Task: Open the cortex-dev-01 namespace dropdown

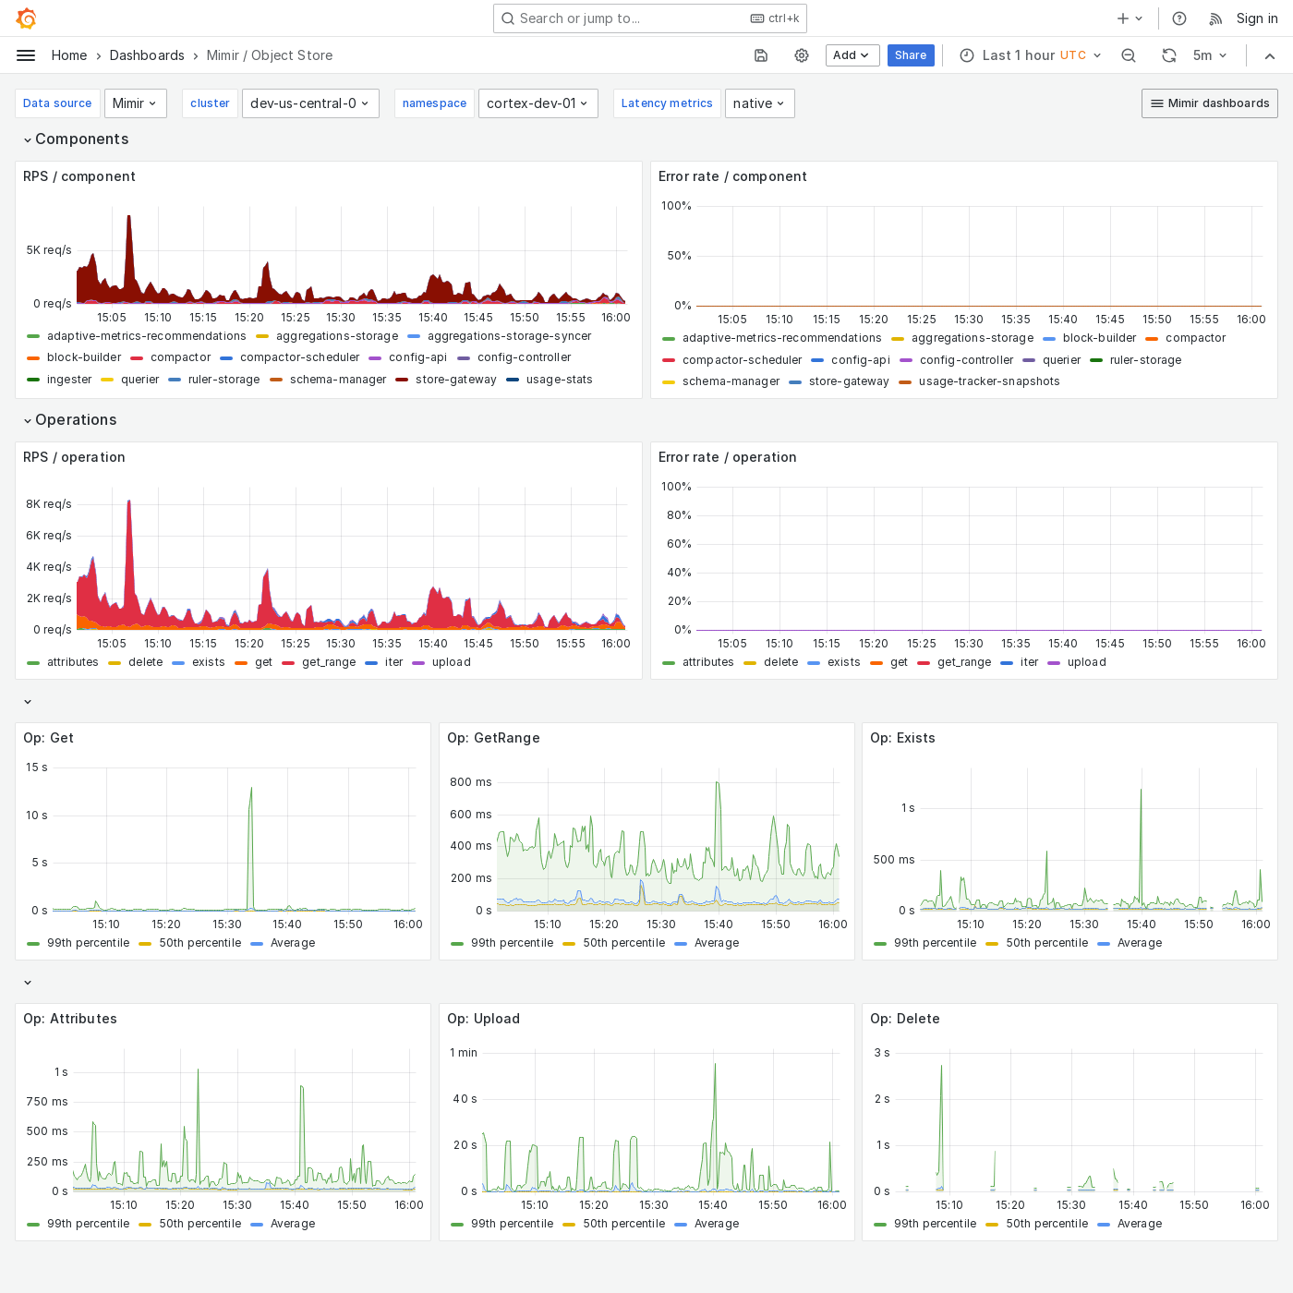Action: point(538,103)
